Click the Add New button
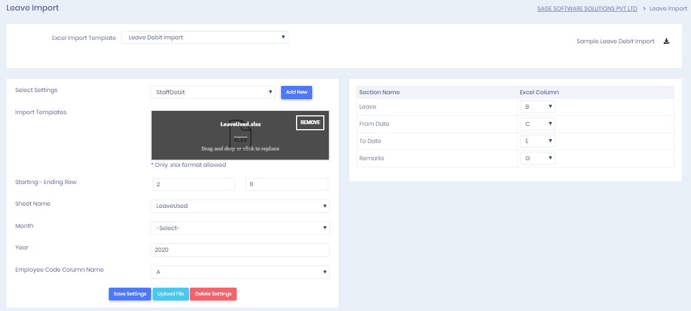 [297, 92]
